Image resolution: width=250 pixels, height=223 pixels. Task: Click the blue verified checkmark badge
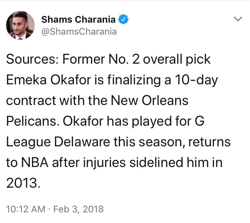[123, 19]
